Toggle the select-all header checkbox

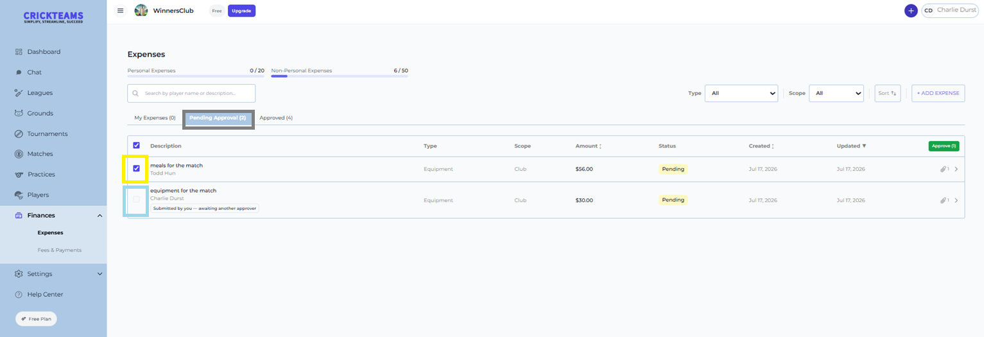(136, 146)
